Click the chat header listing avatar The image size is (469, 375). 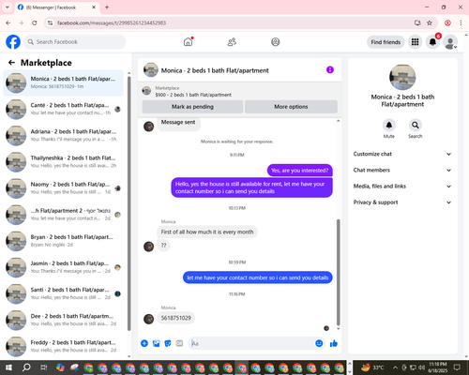coord(151,70)
